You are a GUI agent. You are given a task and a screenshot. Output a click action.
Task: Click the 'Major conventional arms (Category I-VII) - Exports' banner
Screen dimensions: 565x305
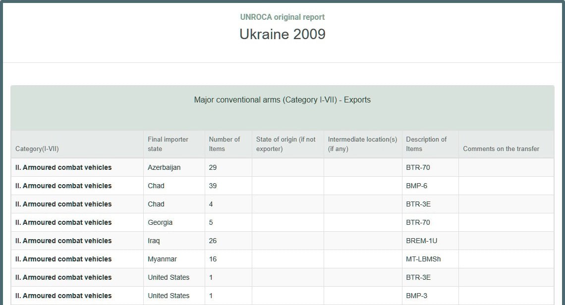point(282,100)
